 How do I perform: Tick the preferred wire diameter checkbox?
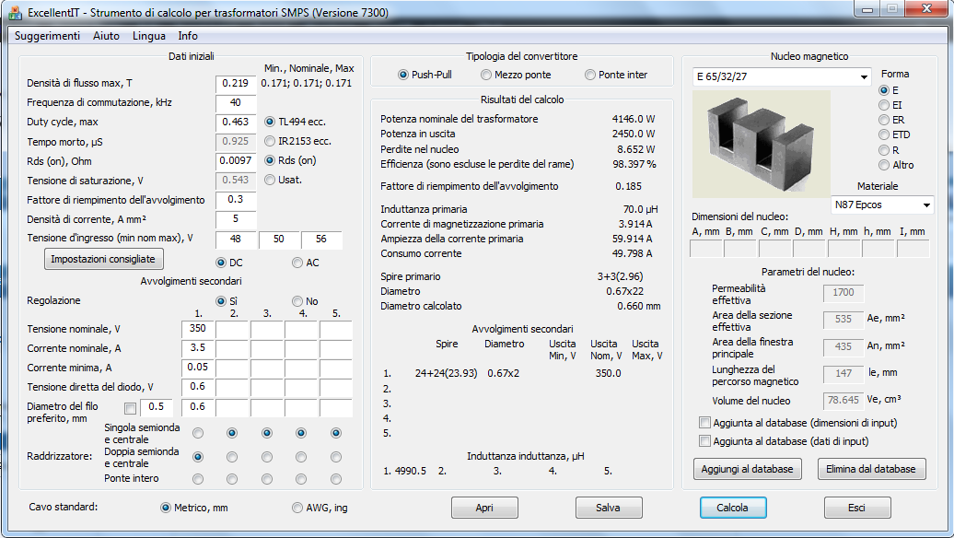click(x=130, y=408)
